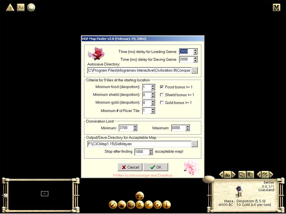Decrease acceptable map count with down arrow
The height and width of the screenshot is (214, 286).
click(x=151, y=153)
